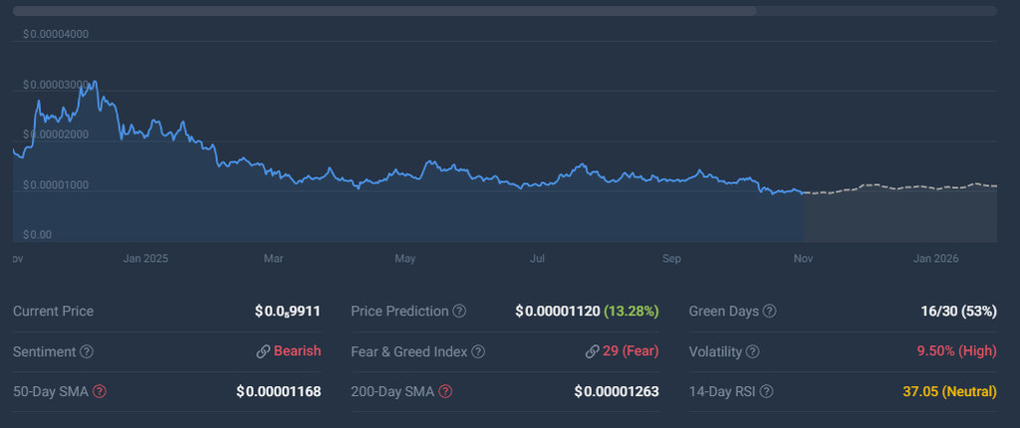Click the 37.05 (Neutral) RSI value
The image size is (1020, 428).
(949, 391)
